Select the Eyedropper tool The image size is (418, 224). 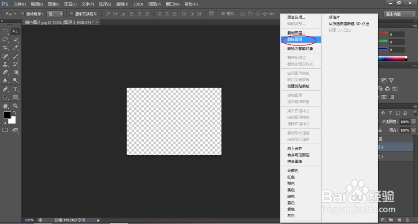[15, 48]
